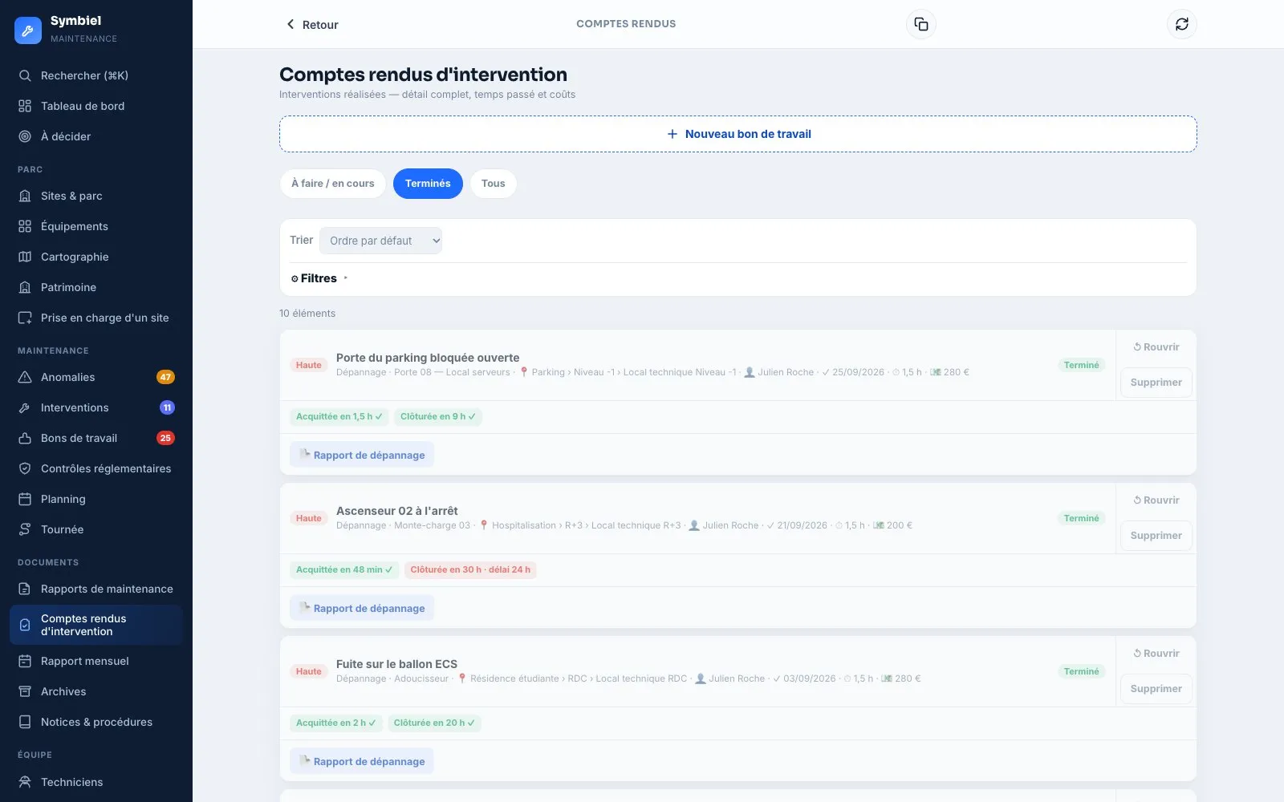The height and width of the screenshot is (802, 1284).
Task: Open Anomalies list
Action: 96,377
